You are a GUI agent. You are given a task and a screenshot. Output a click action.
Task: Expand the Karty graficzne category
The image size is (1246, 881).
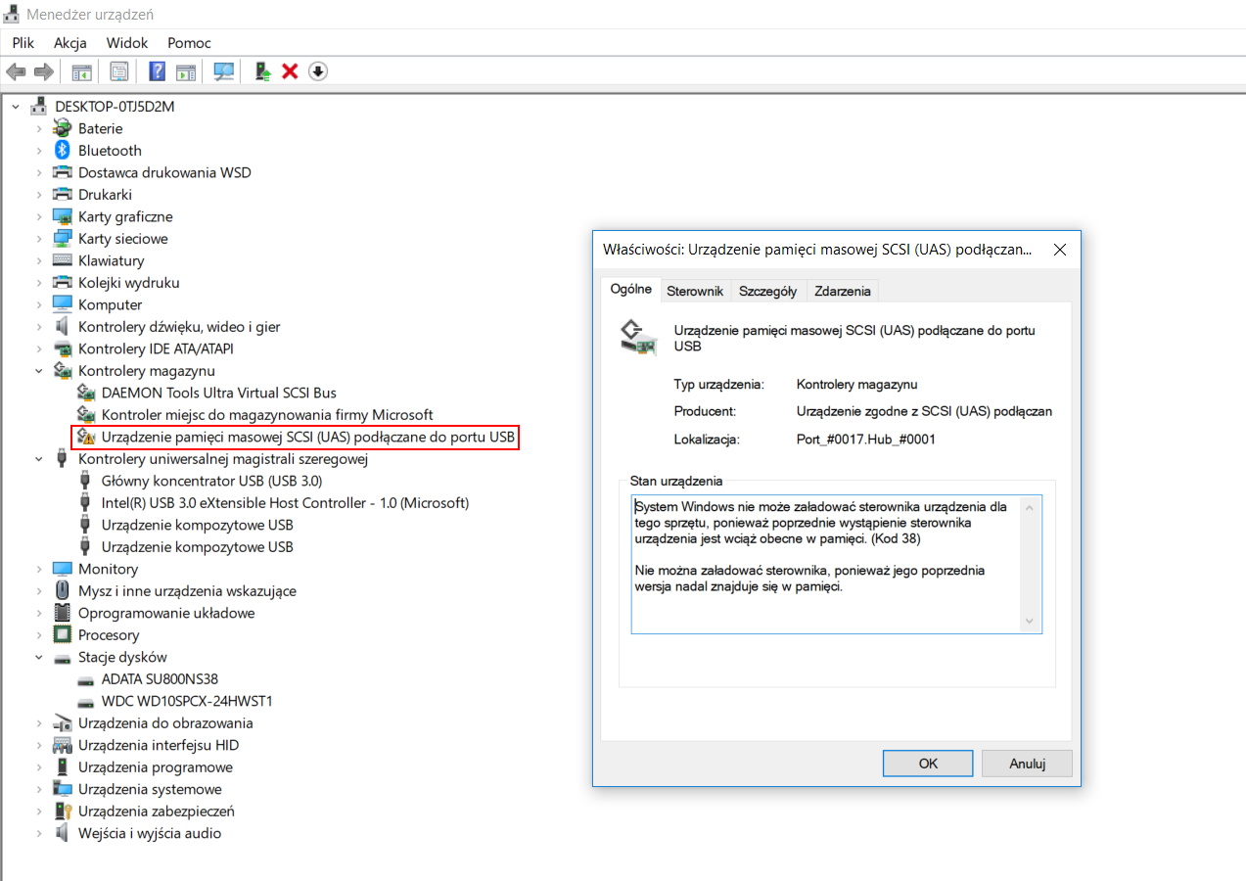click(x=39, y=216)
